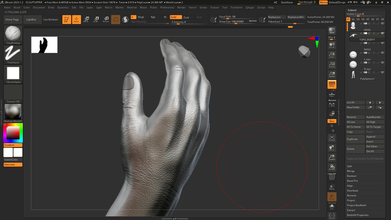
Task: Toggle the Floor grid icon
Action: tap(332, 95)
